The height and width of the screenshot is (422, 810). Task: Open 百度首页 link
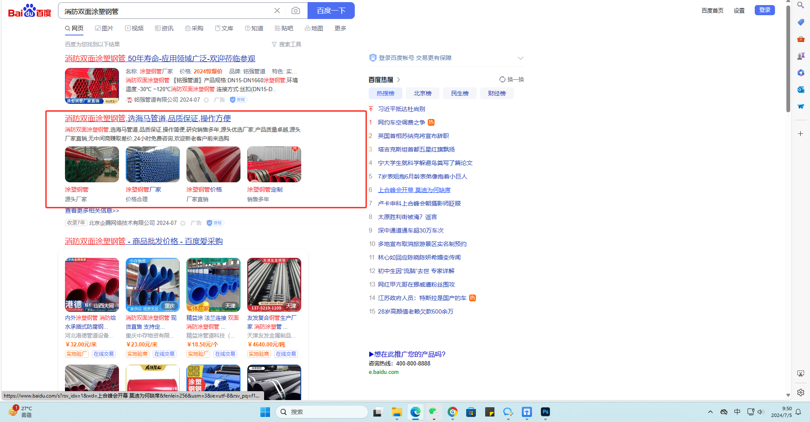click(713, 11)
